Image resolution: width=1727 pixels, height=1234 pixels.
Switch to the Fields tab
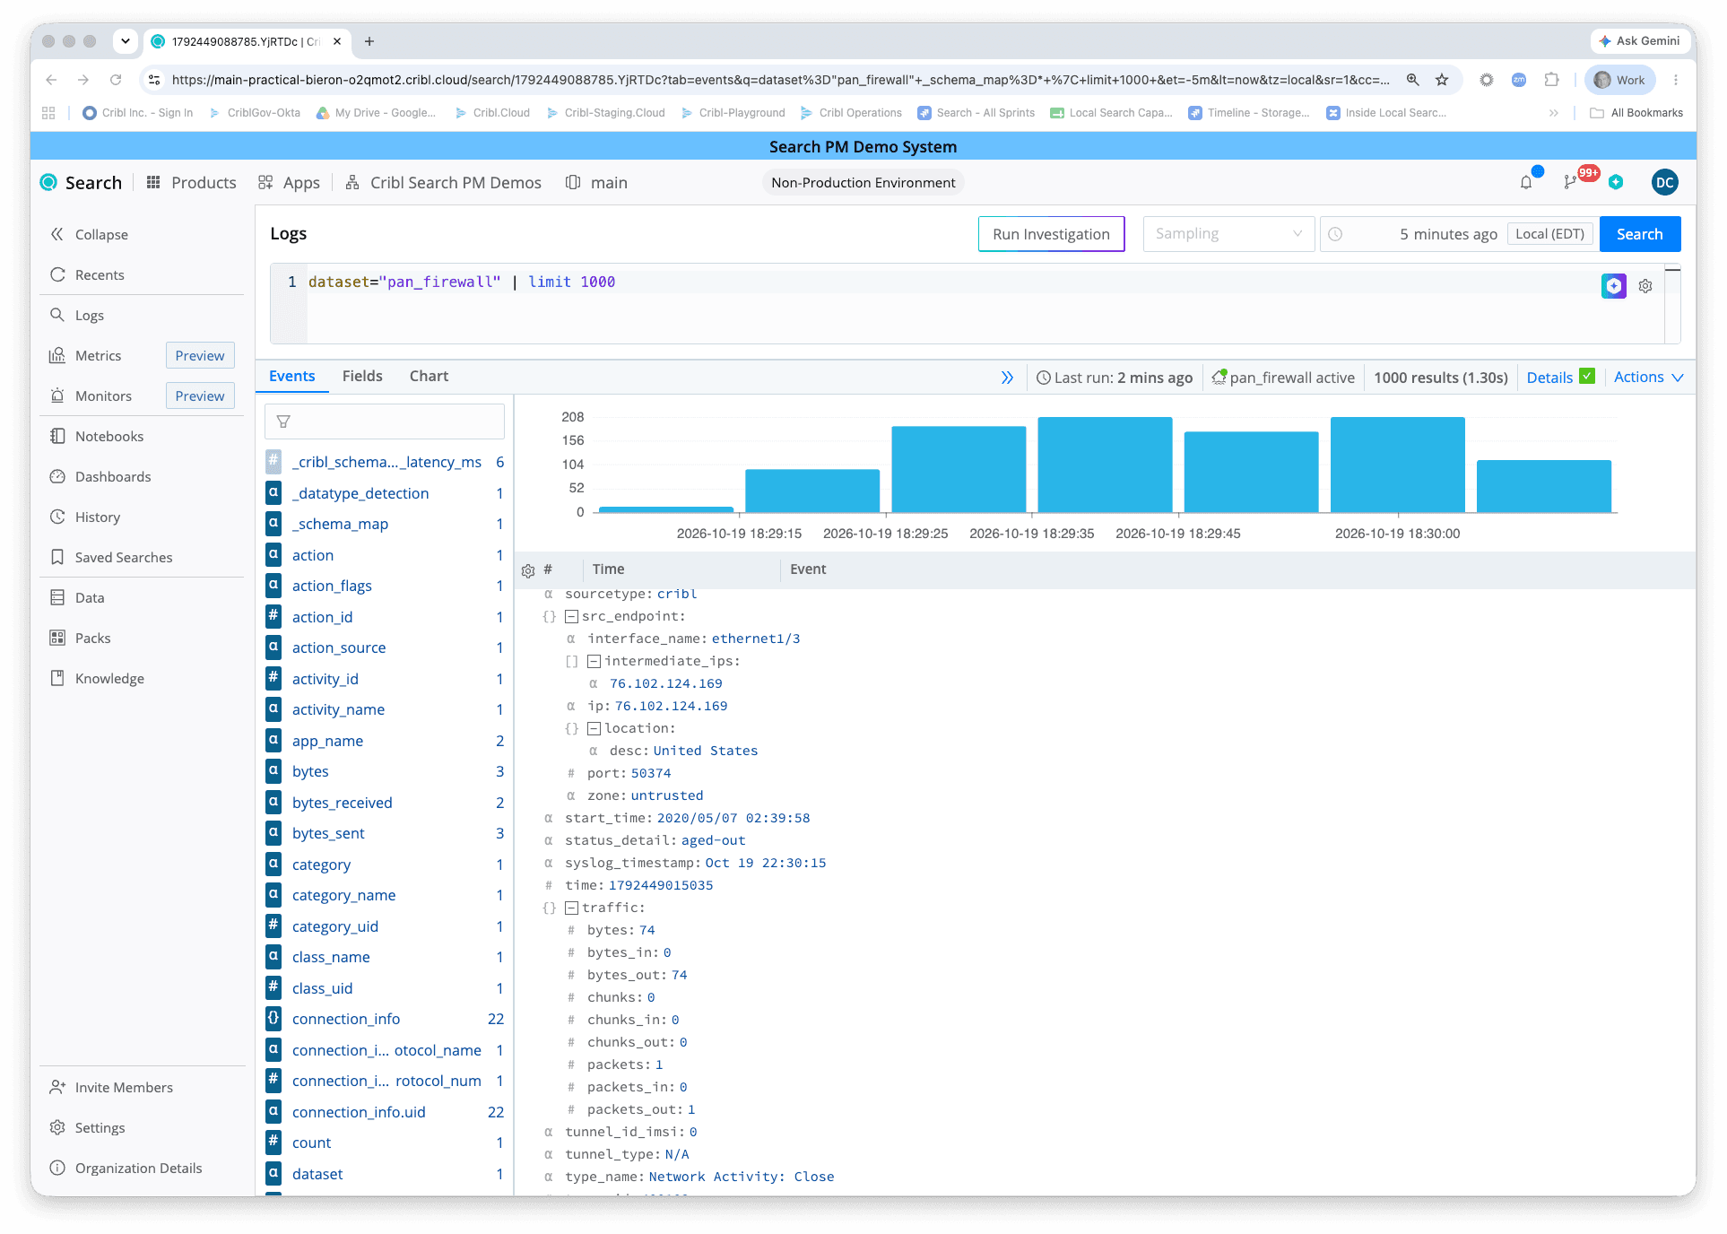click(x=362, y=376)
